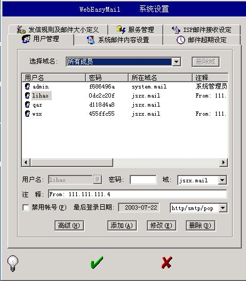Click the 添加 (A) button
The height and width of the screenshot is (281, 246).
pos(122,226)
